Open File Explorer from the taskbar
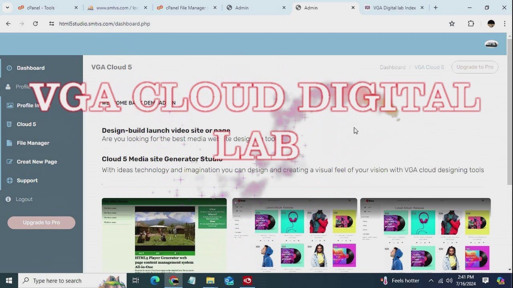The image size is (513, 288). tap(210, 280)
